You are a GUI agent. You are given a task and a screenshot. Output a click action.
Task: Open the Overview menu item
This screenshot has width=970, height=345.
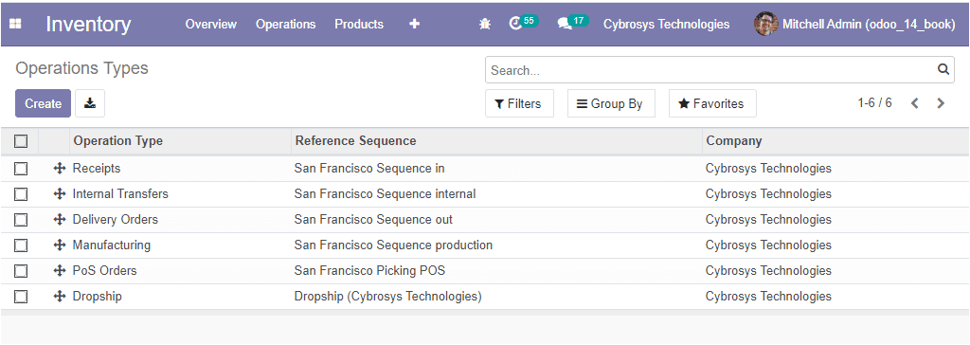pos(211,24)
